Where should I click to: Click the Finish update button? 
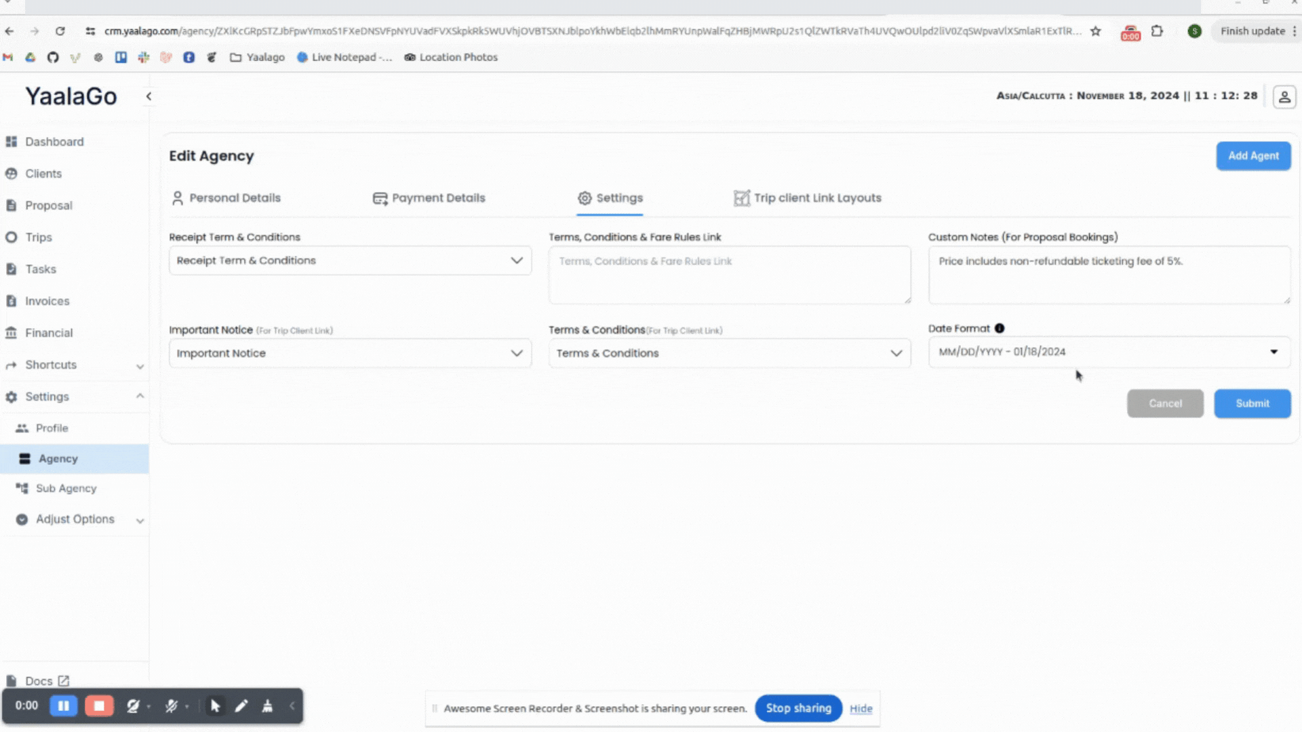[1252, 31]
